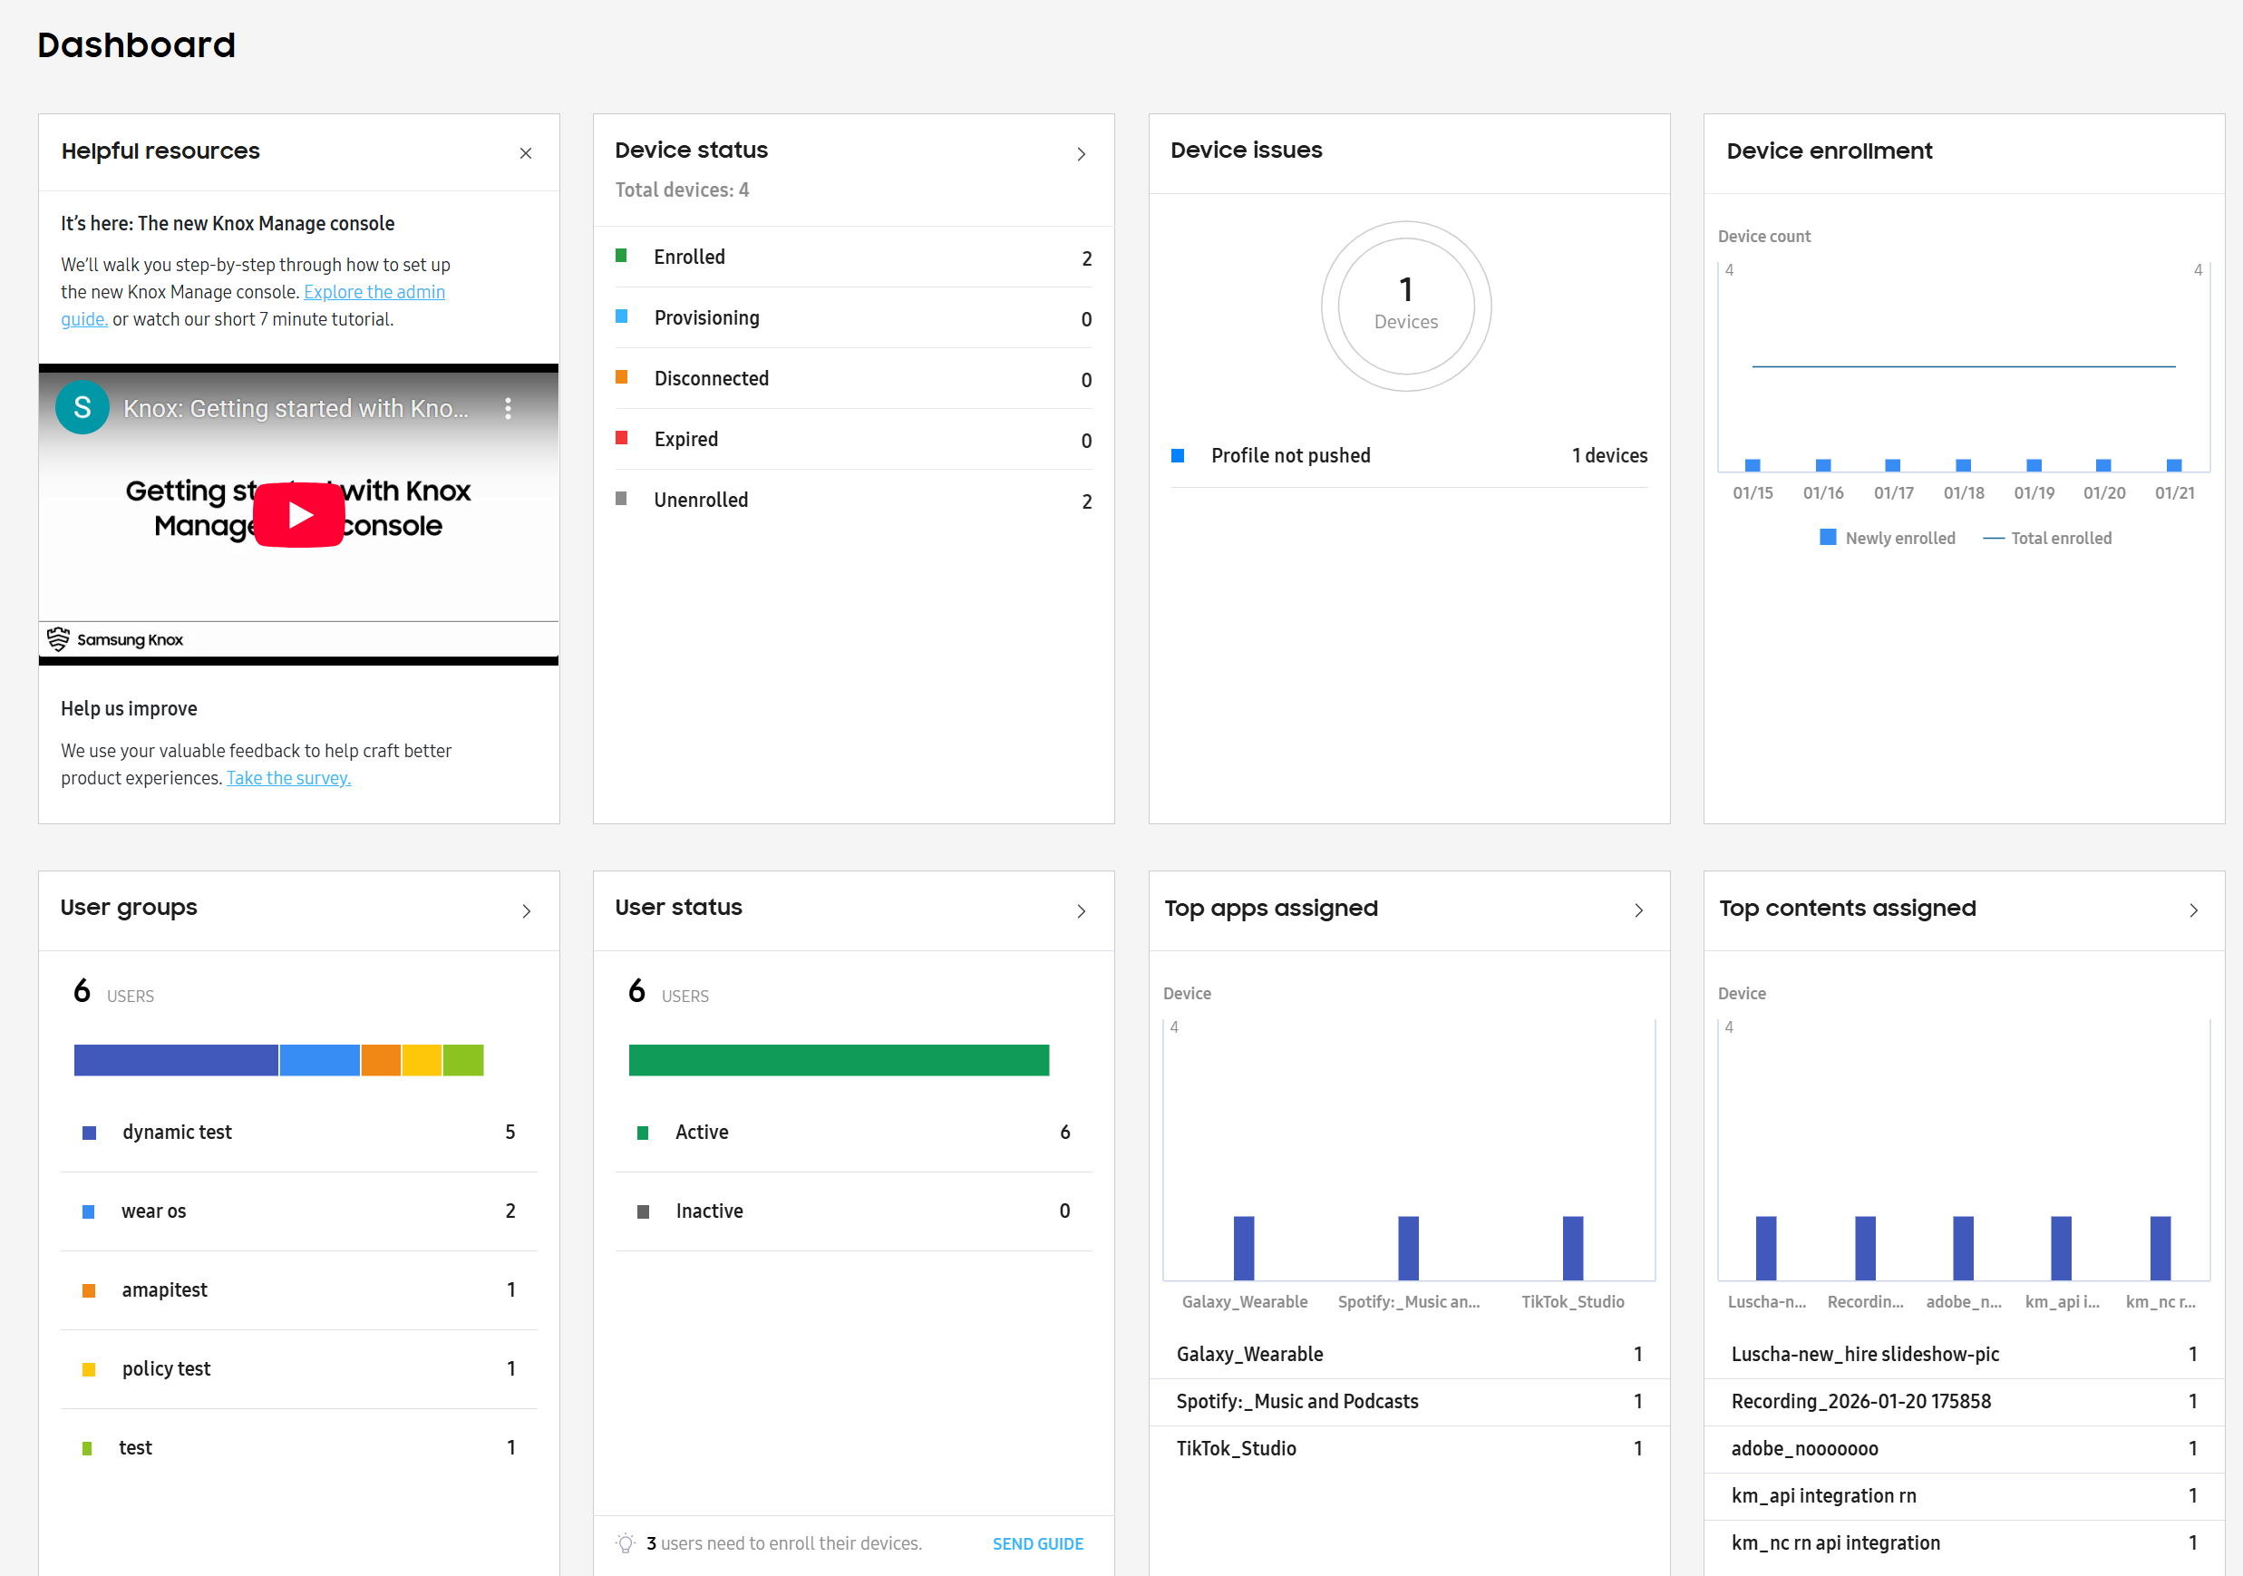Screen dimensions: 2243x1576
Task: Click the red Expired color marker
Action: tap(621, 437)
